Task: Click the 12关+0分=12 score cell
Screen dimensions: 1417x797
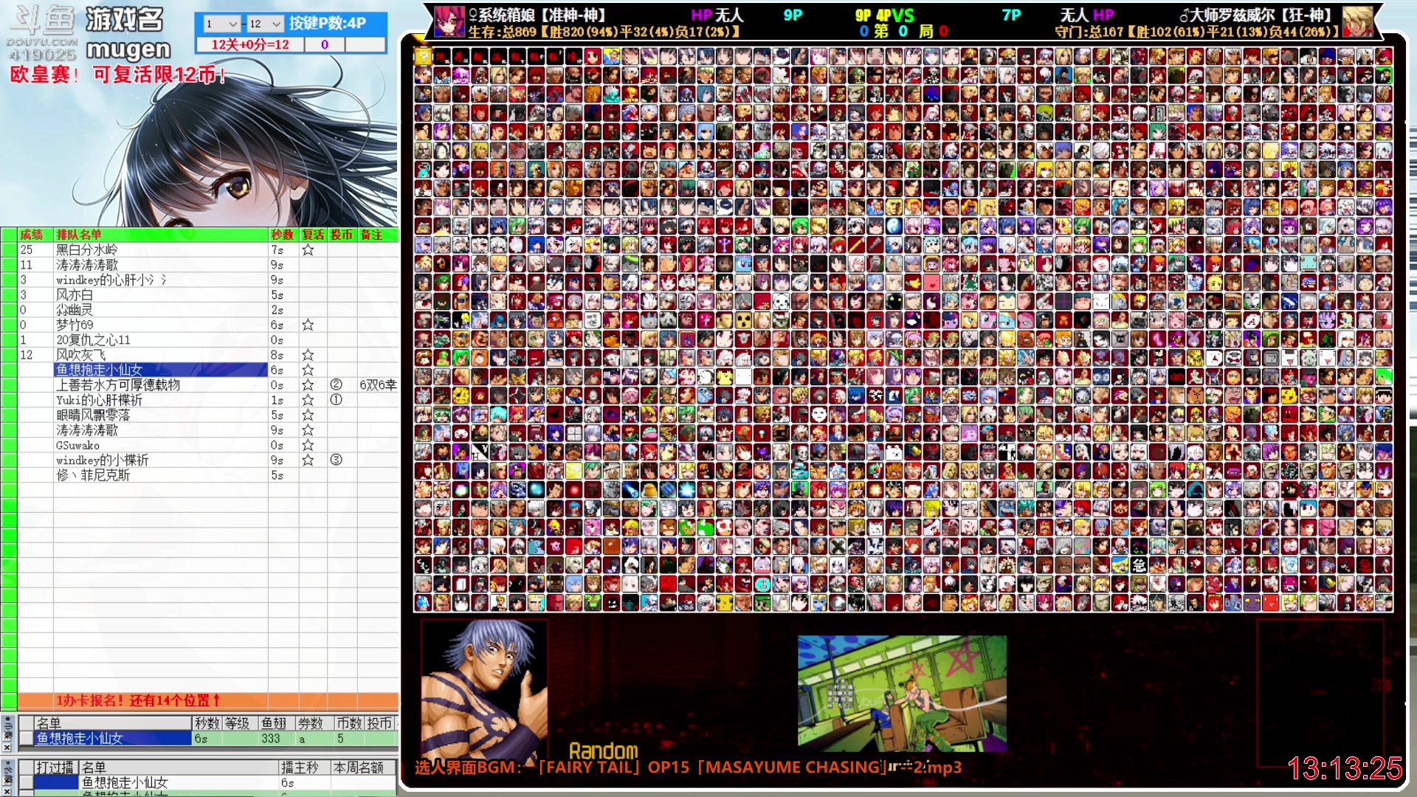Action: pos(250,45)
